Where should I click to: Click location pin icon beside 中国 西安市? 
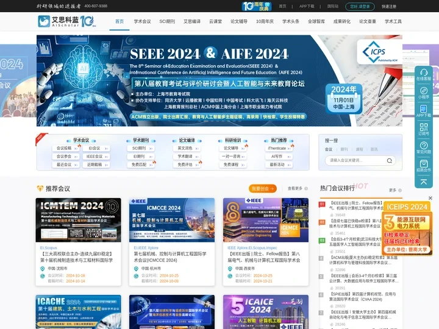tap(230, 269)
